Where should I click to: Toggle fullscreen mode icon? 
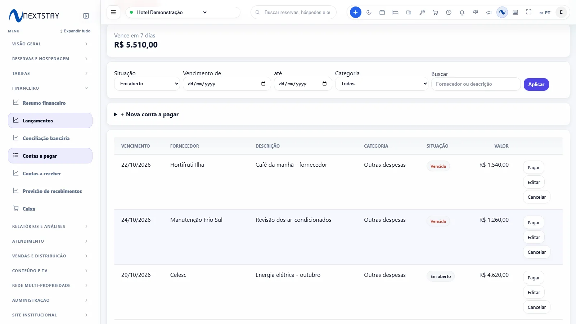click(528, 12)
